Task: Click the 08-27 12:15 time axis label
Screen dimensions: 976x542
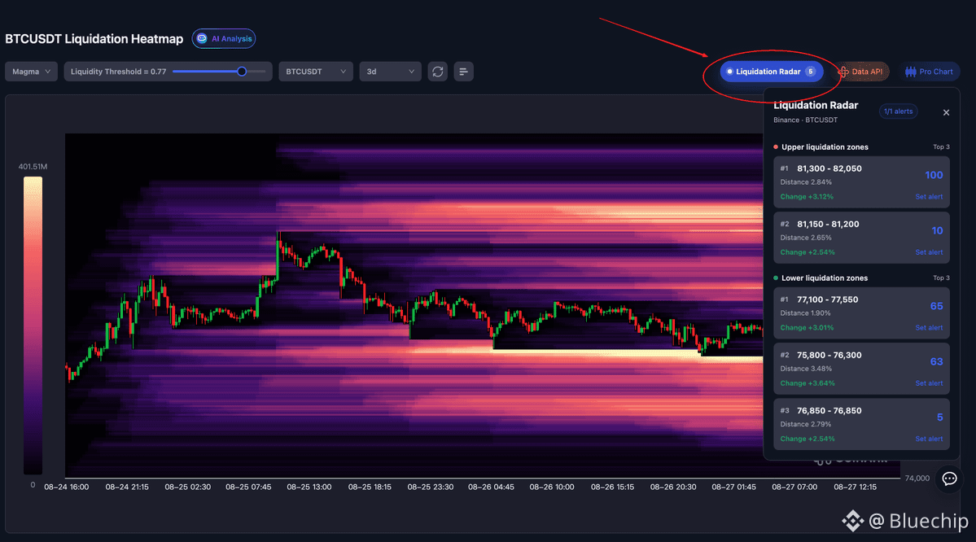Action: (x=856, y=487)
